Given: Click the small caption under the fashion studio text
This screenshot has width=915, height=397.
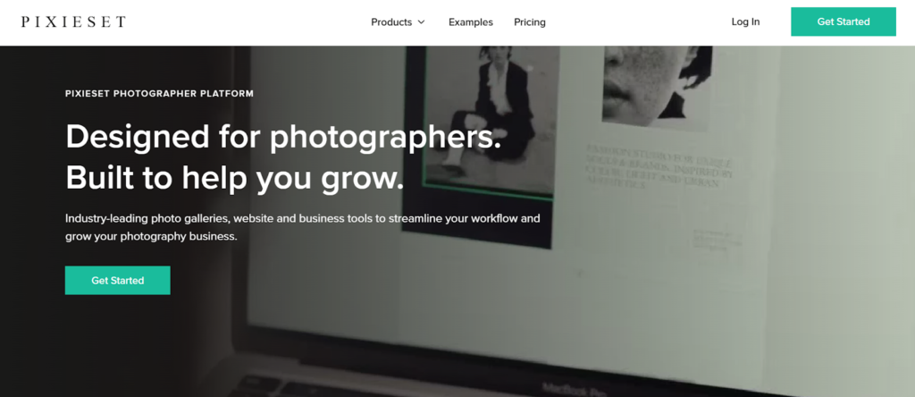Looking at the screenshot, I should pyautogui.click(x=718, y=240).
